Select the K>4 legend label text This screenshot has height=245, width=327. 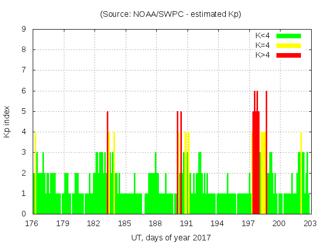(263, 55)
